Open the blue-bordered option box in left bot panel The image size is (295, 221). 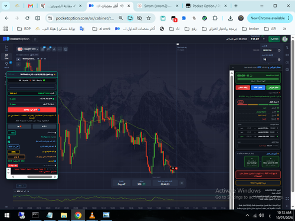click(x=14, y=147)
